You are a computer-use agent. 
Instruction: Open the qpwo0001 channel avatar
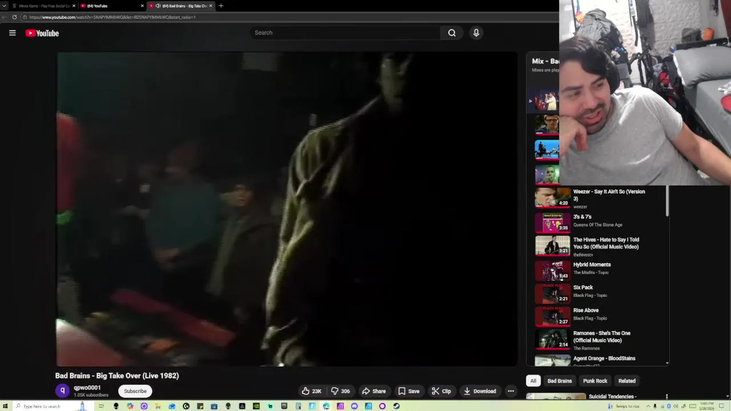pos(63,391)
